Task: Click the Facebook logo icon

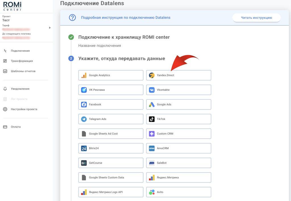Action: 84,105
